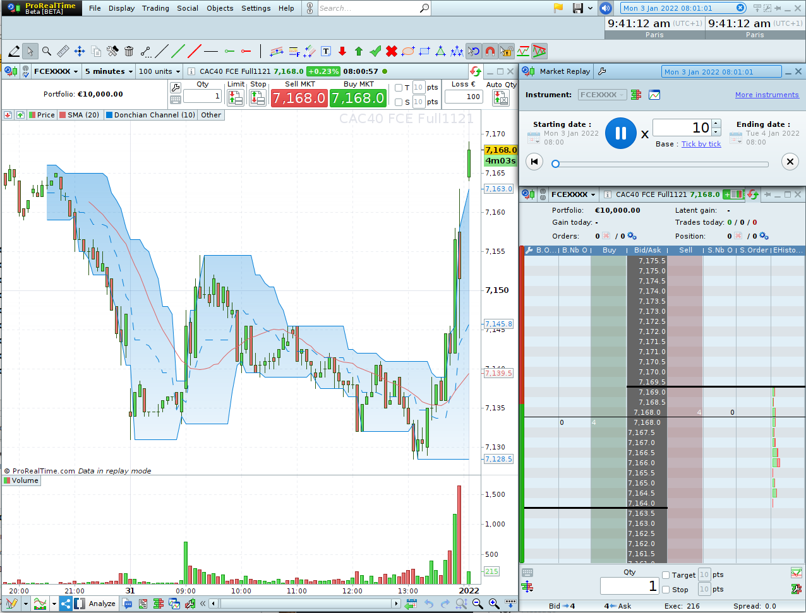Zoom in chart using plus magnifier
806x613 pixels.
coord(494,604)
